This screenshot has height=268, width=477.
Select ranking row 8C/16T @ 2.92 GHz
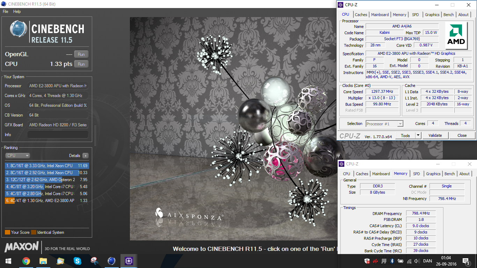pyautogui.click(x=47, y=173)
